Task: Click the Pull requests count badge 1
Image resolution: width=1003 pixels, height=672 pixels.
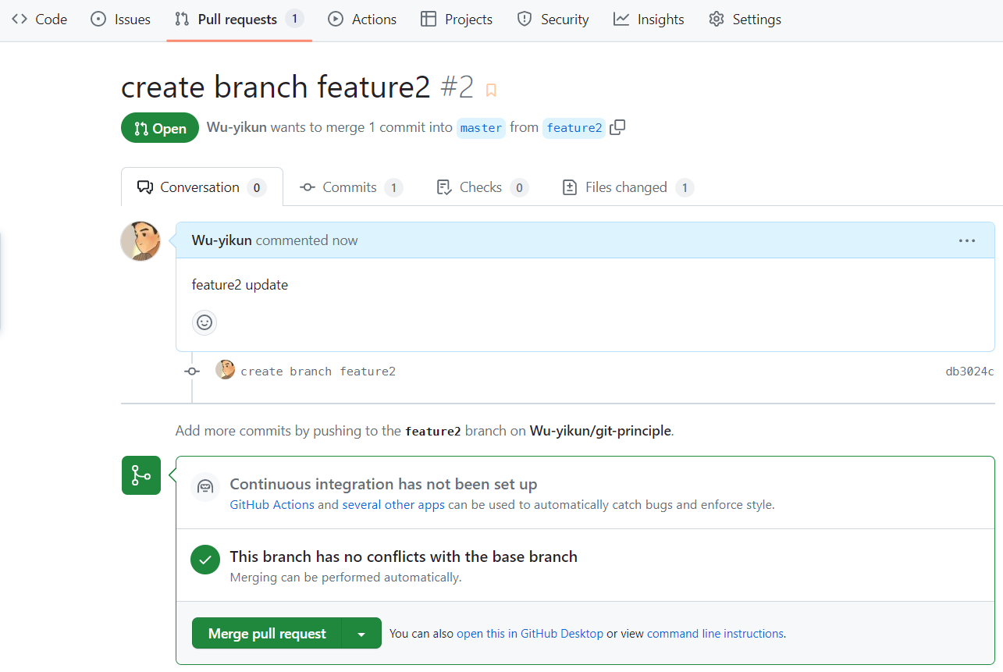Action: 294,20
